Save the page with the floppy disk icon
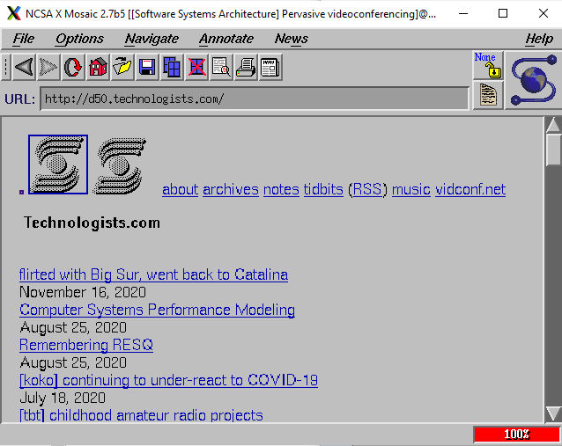 click(147, 67)
